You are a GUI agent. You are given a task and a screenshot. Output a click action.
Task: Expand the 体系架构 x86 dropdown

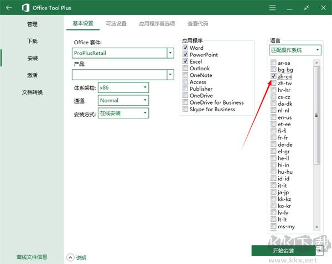pos(144,87)
